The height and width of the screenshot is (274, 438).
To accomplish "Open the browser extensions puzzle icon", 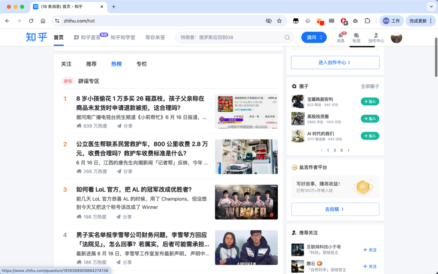I will click(x=367, y=21).
